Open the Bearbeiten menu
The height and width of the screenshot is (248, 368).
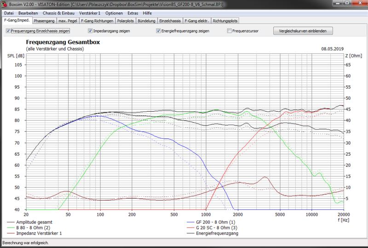coord(29,13)
